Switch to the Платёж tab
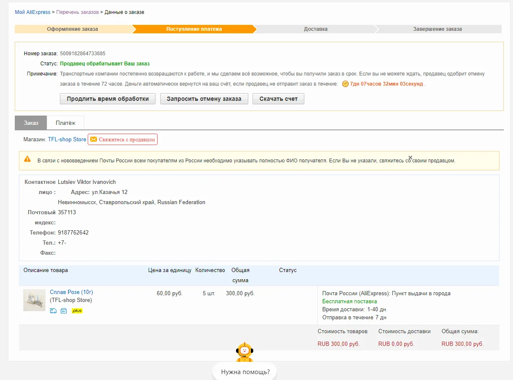Screen dimensions: 513x380 [65, 123]
